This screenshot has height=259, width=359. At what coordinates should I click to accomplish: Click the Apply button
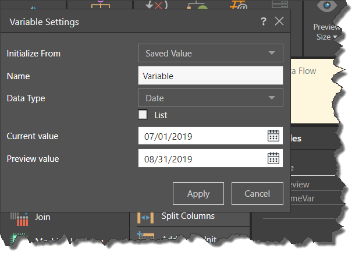pos(198,193)
